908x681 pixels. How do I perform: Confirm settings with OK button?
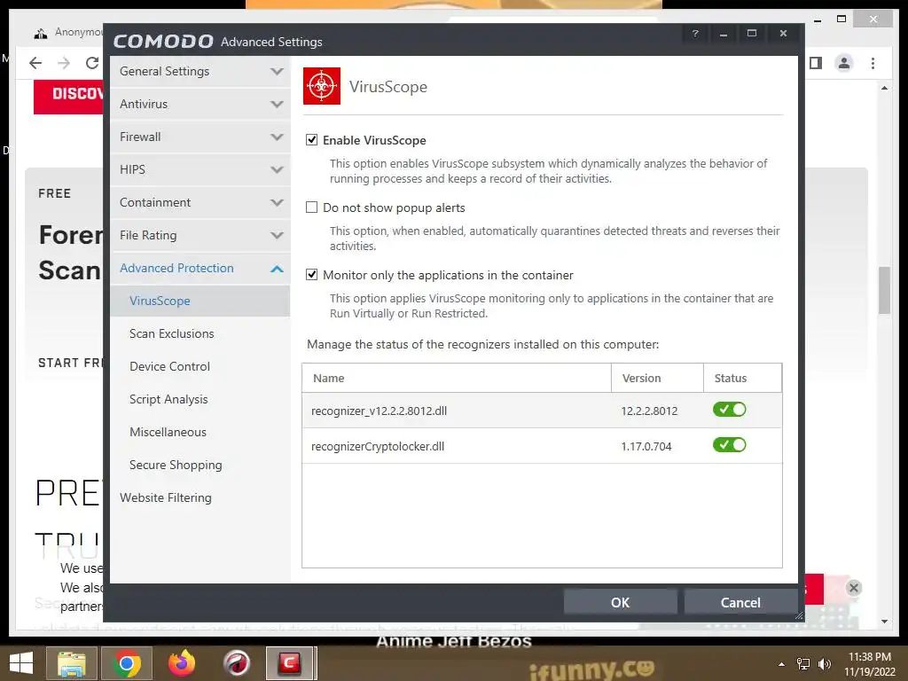620,602
